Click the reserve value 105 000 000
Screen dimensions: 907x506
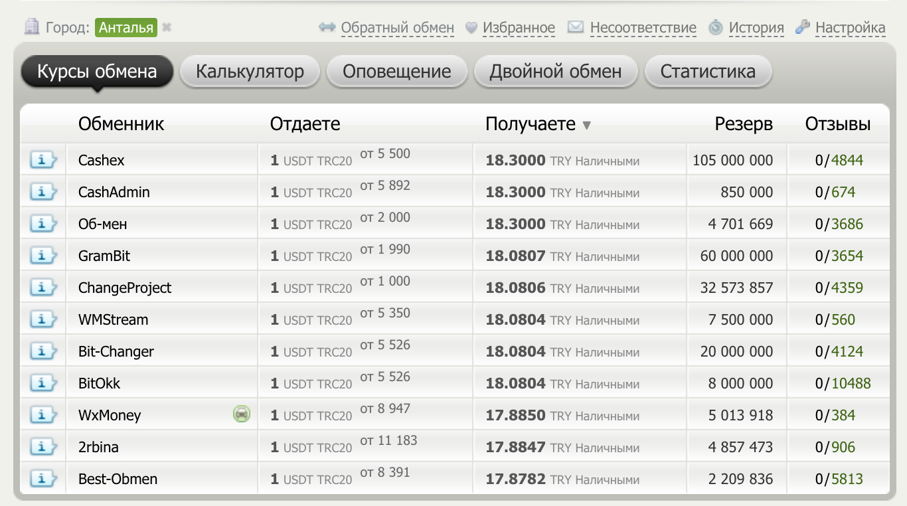[x=733, y=160]
